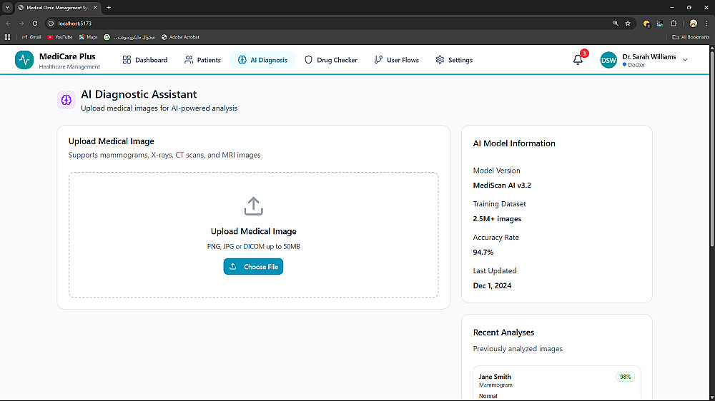Click the browser reload icon
The image size is (715, 401).
click(34, 24)
